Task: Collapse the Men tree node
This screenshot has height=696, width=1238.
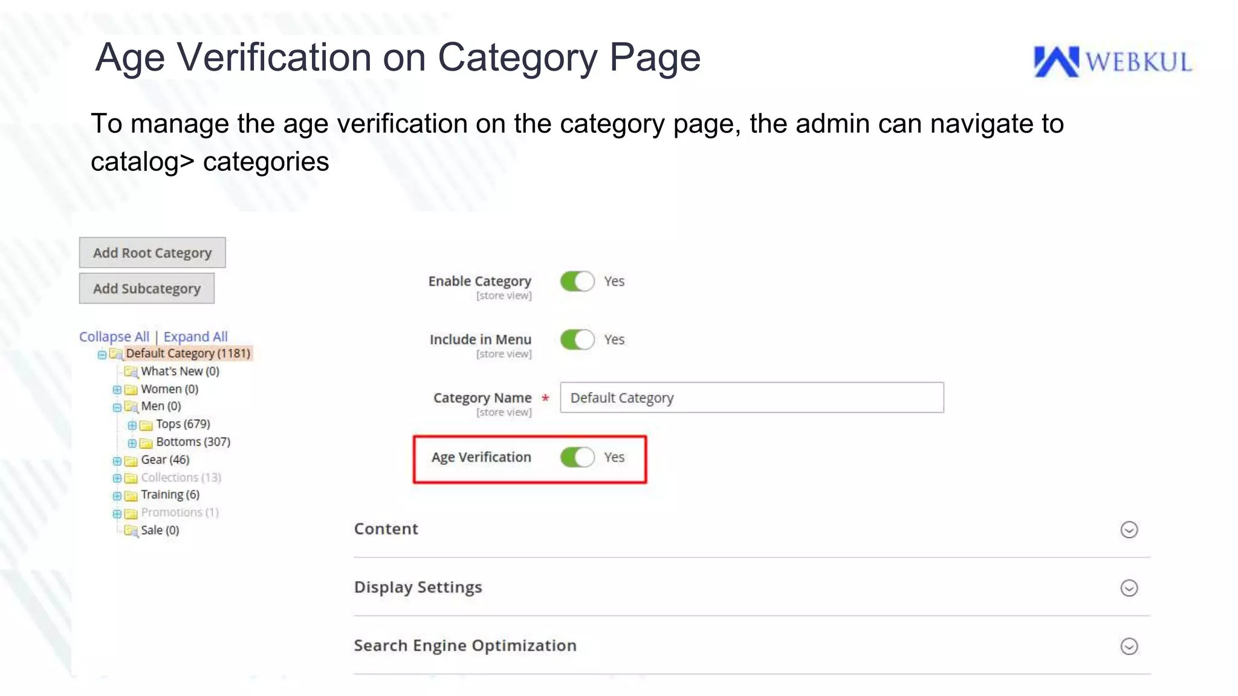Action: [117, 407]
